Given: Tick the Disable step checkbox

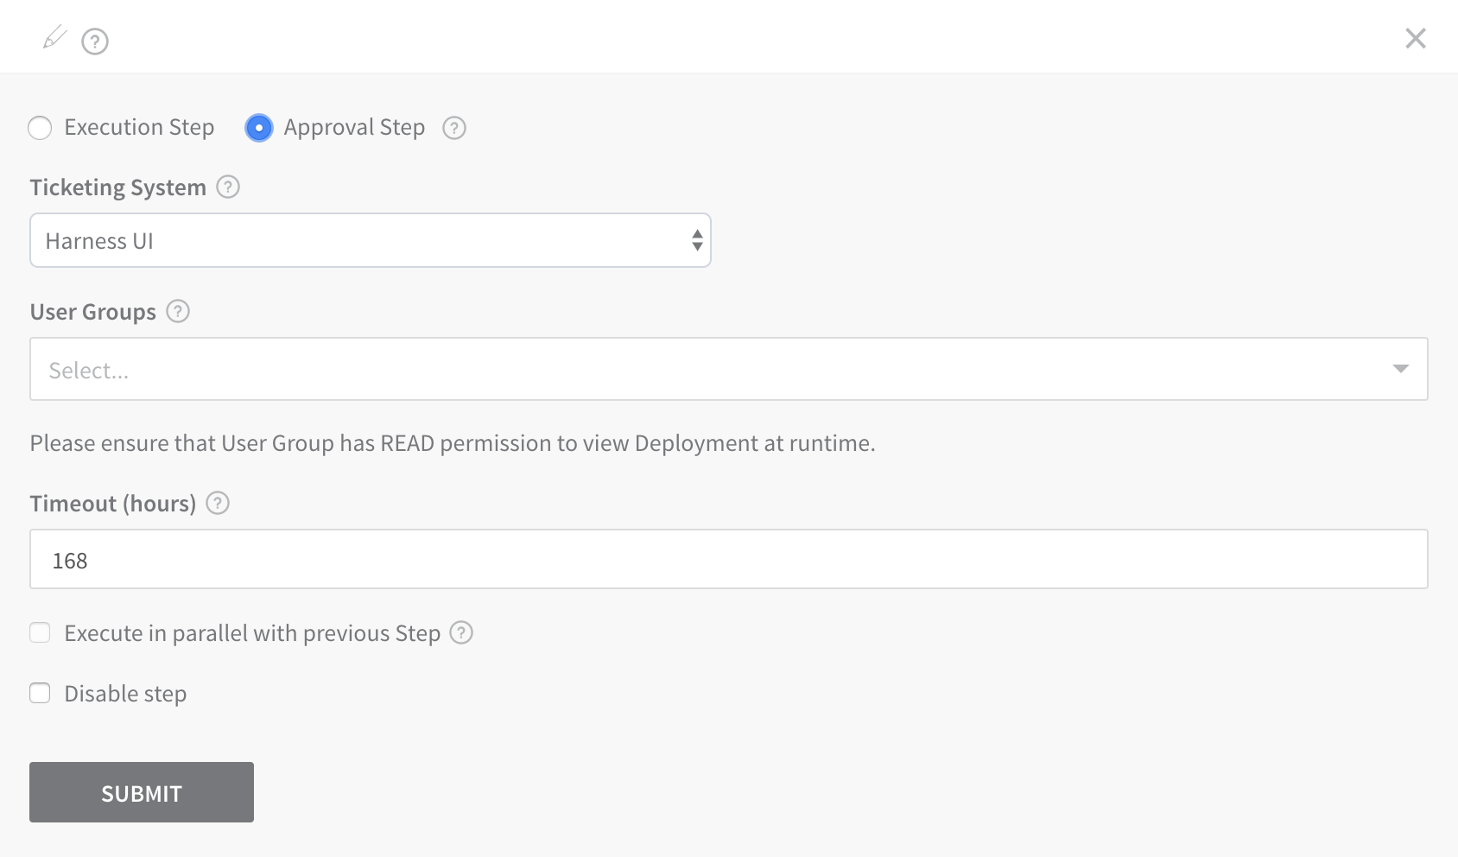Looking at the screenshot, I should pyautogui.click(x=40, y=693).
